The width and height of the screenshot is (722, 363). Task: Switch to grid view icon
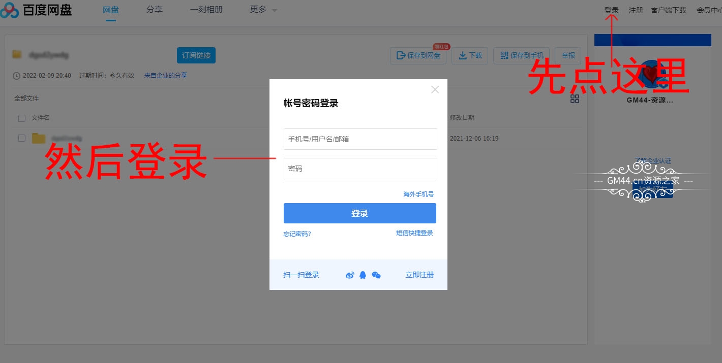(575, 99)
